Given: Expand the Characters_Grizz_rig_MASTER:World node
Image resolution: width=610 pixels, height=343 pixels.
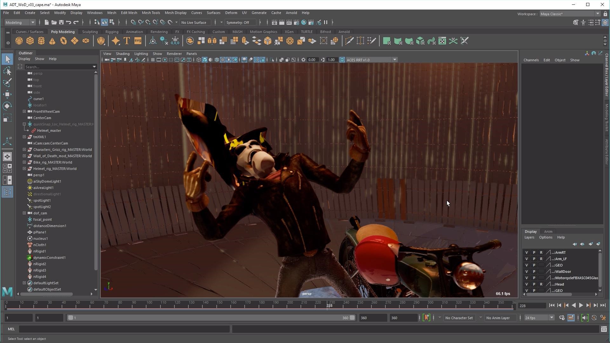Looking at the screenshot, I should (24, 150).
